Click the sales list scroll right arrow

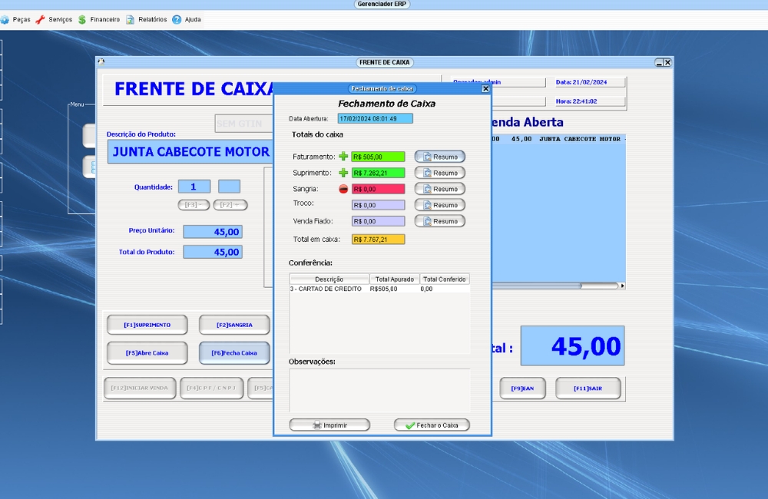[x=623, y=286]
